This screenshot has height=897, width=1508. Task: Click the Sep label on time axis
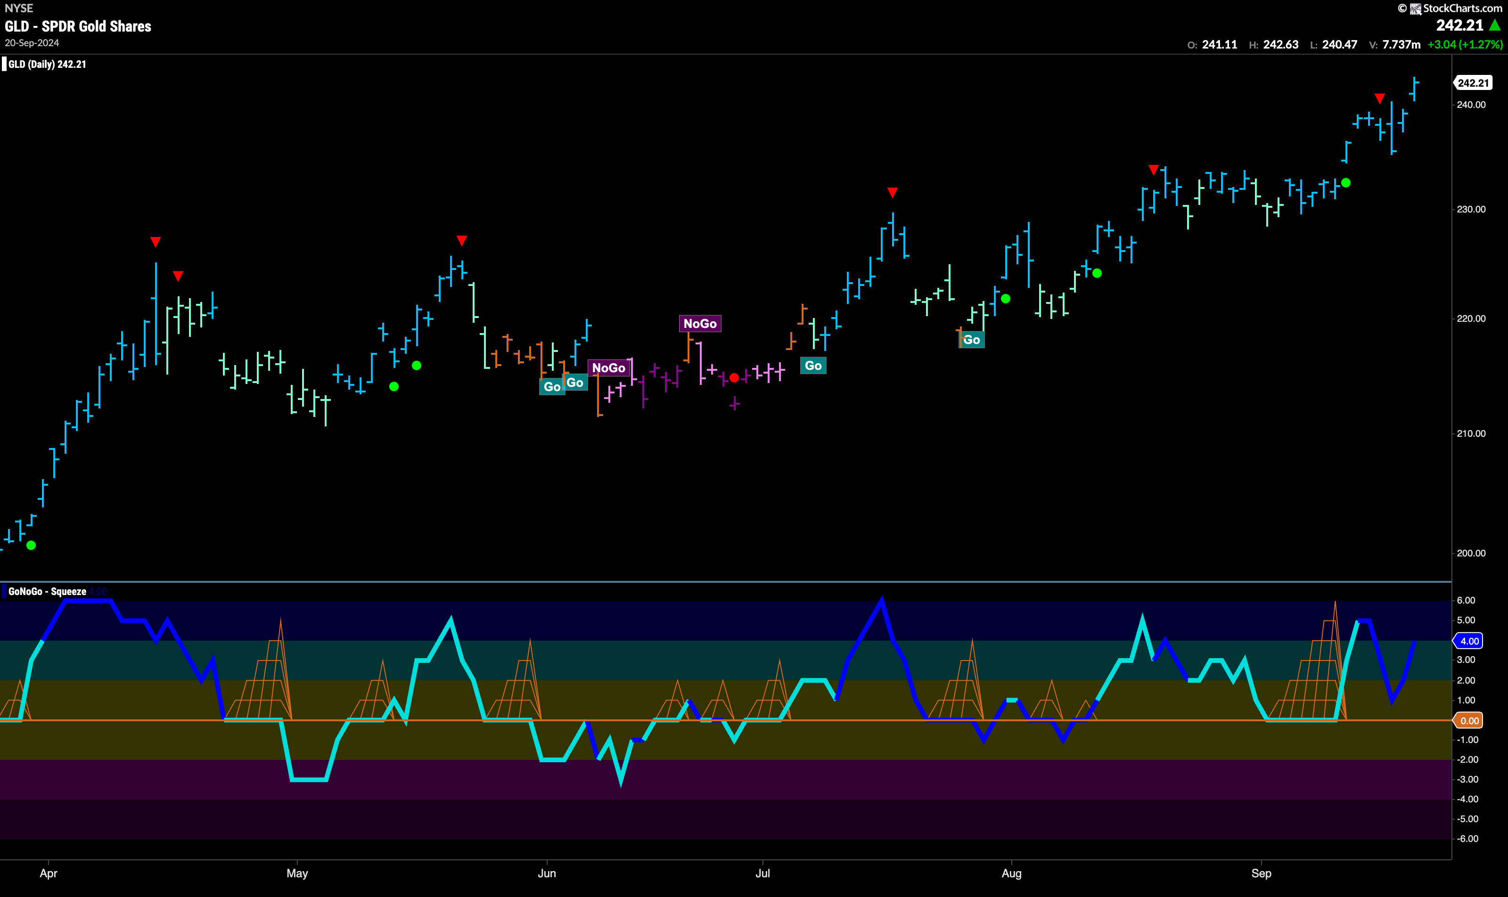tap(1262, 873)
